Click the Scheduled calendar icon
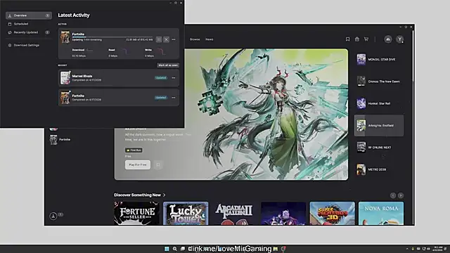450x253 pixels. [10, 24]
